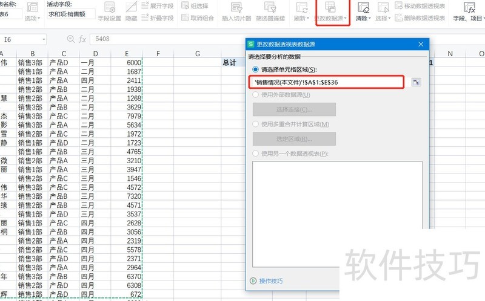Image resolution: width=485 pixels, height=301 pixels.
Task: Click 销售2部 cell in the 6308 row
Action: coord(33,285)
